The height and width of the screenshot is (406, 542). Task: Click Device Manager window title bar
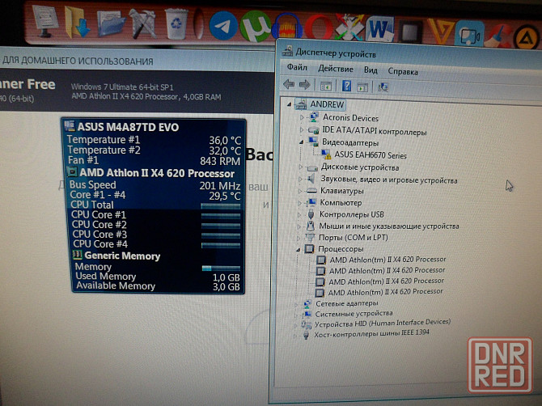point(409,54)
